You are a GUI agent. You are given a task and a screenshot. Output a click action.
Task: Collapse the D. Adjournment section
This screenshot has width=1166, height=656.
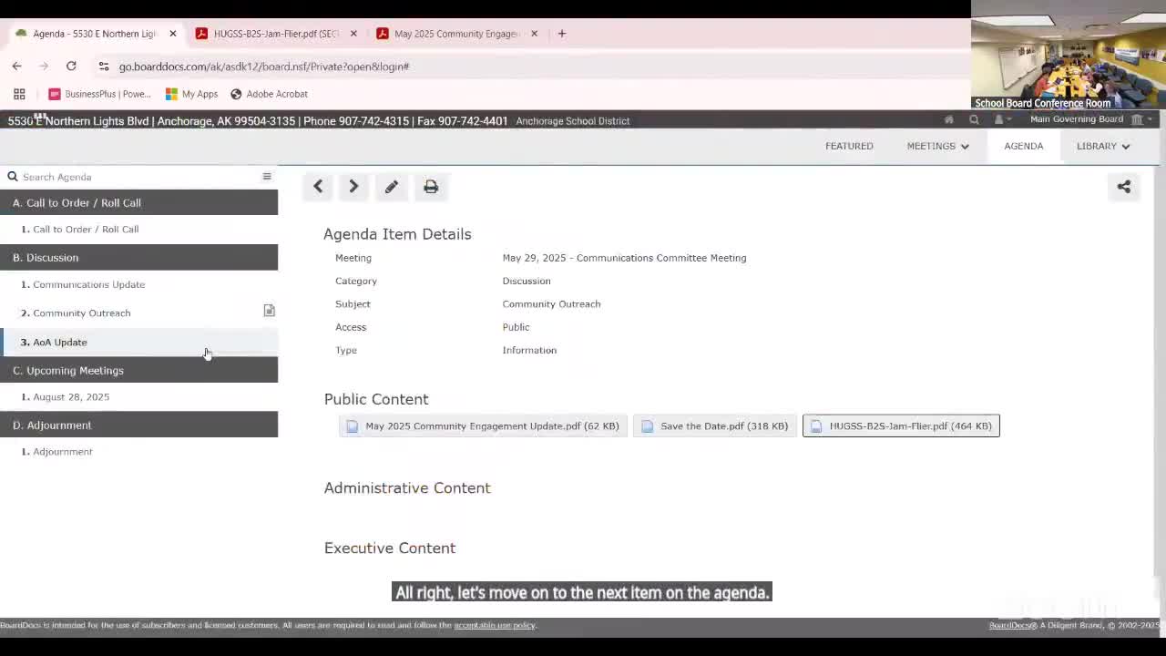point(138,425)
